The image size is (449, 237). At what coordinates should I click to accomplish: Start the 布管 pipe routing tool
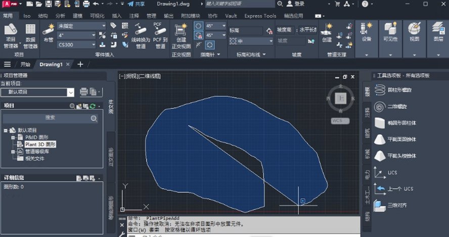[x=49, y=33]
